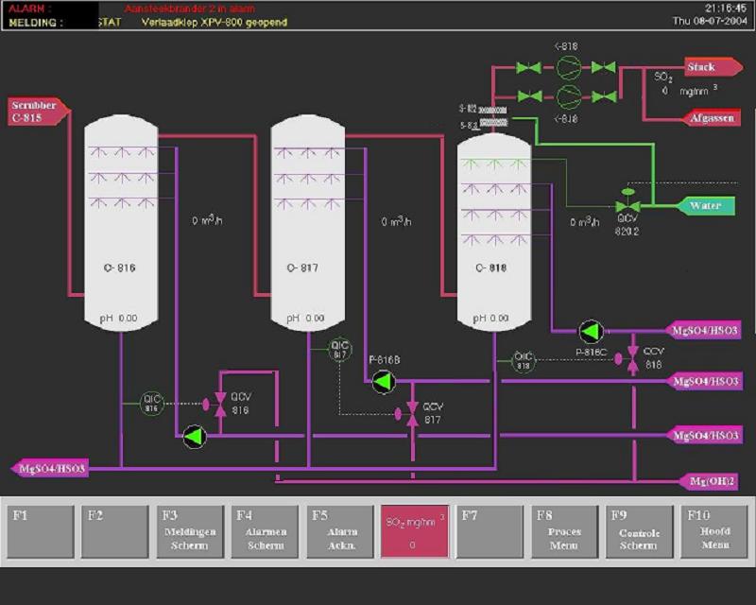
Task: Open the QIC 817 controller circle
Action: tap(339, 349)
